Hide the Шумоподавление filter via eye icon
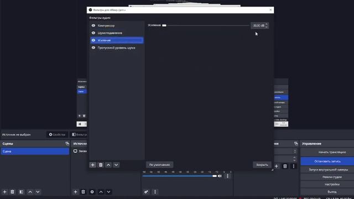Image resolution: width=354 pixels, height=199 pixels. tap(93, 33)
